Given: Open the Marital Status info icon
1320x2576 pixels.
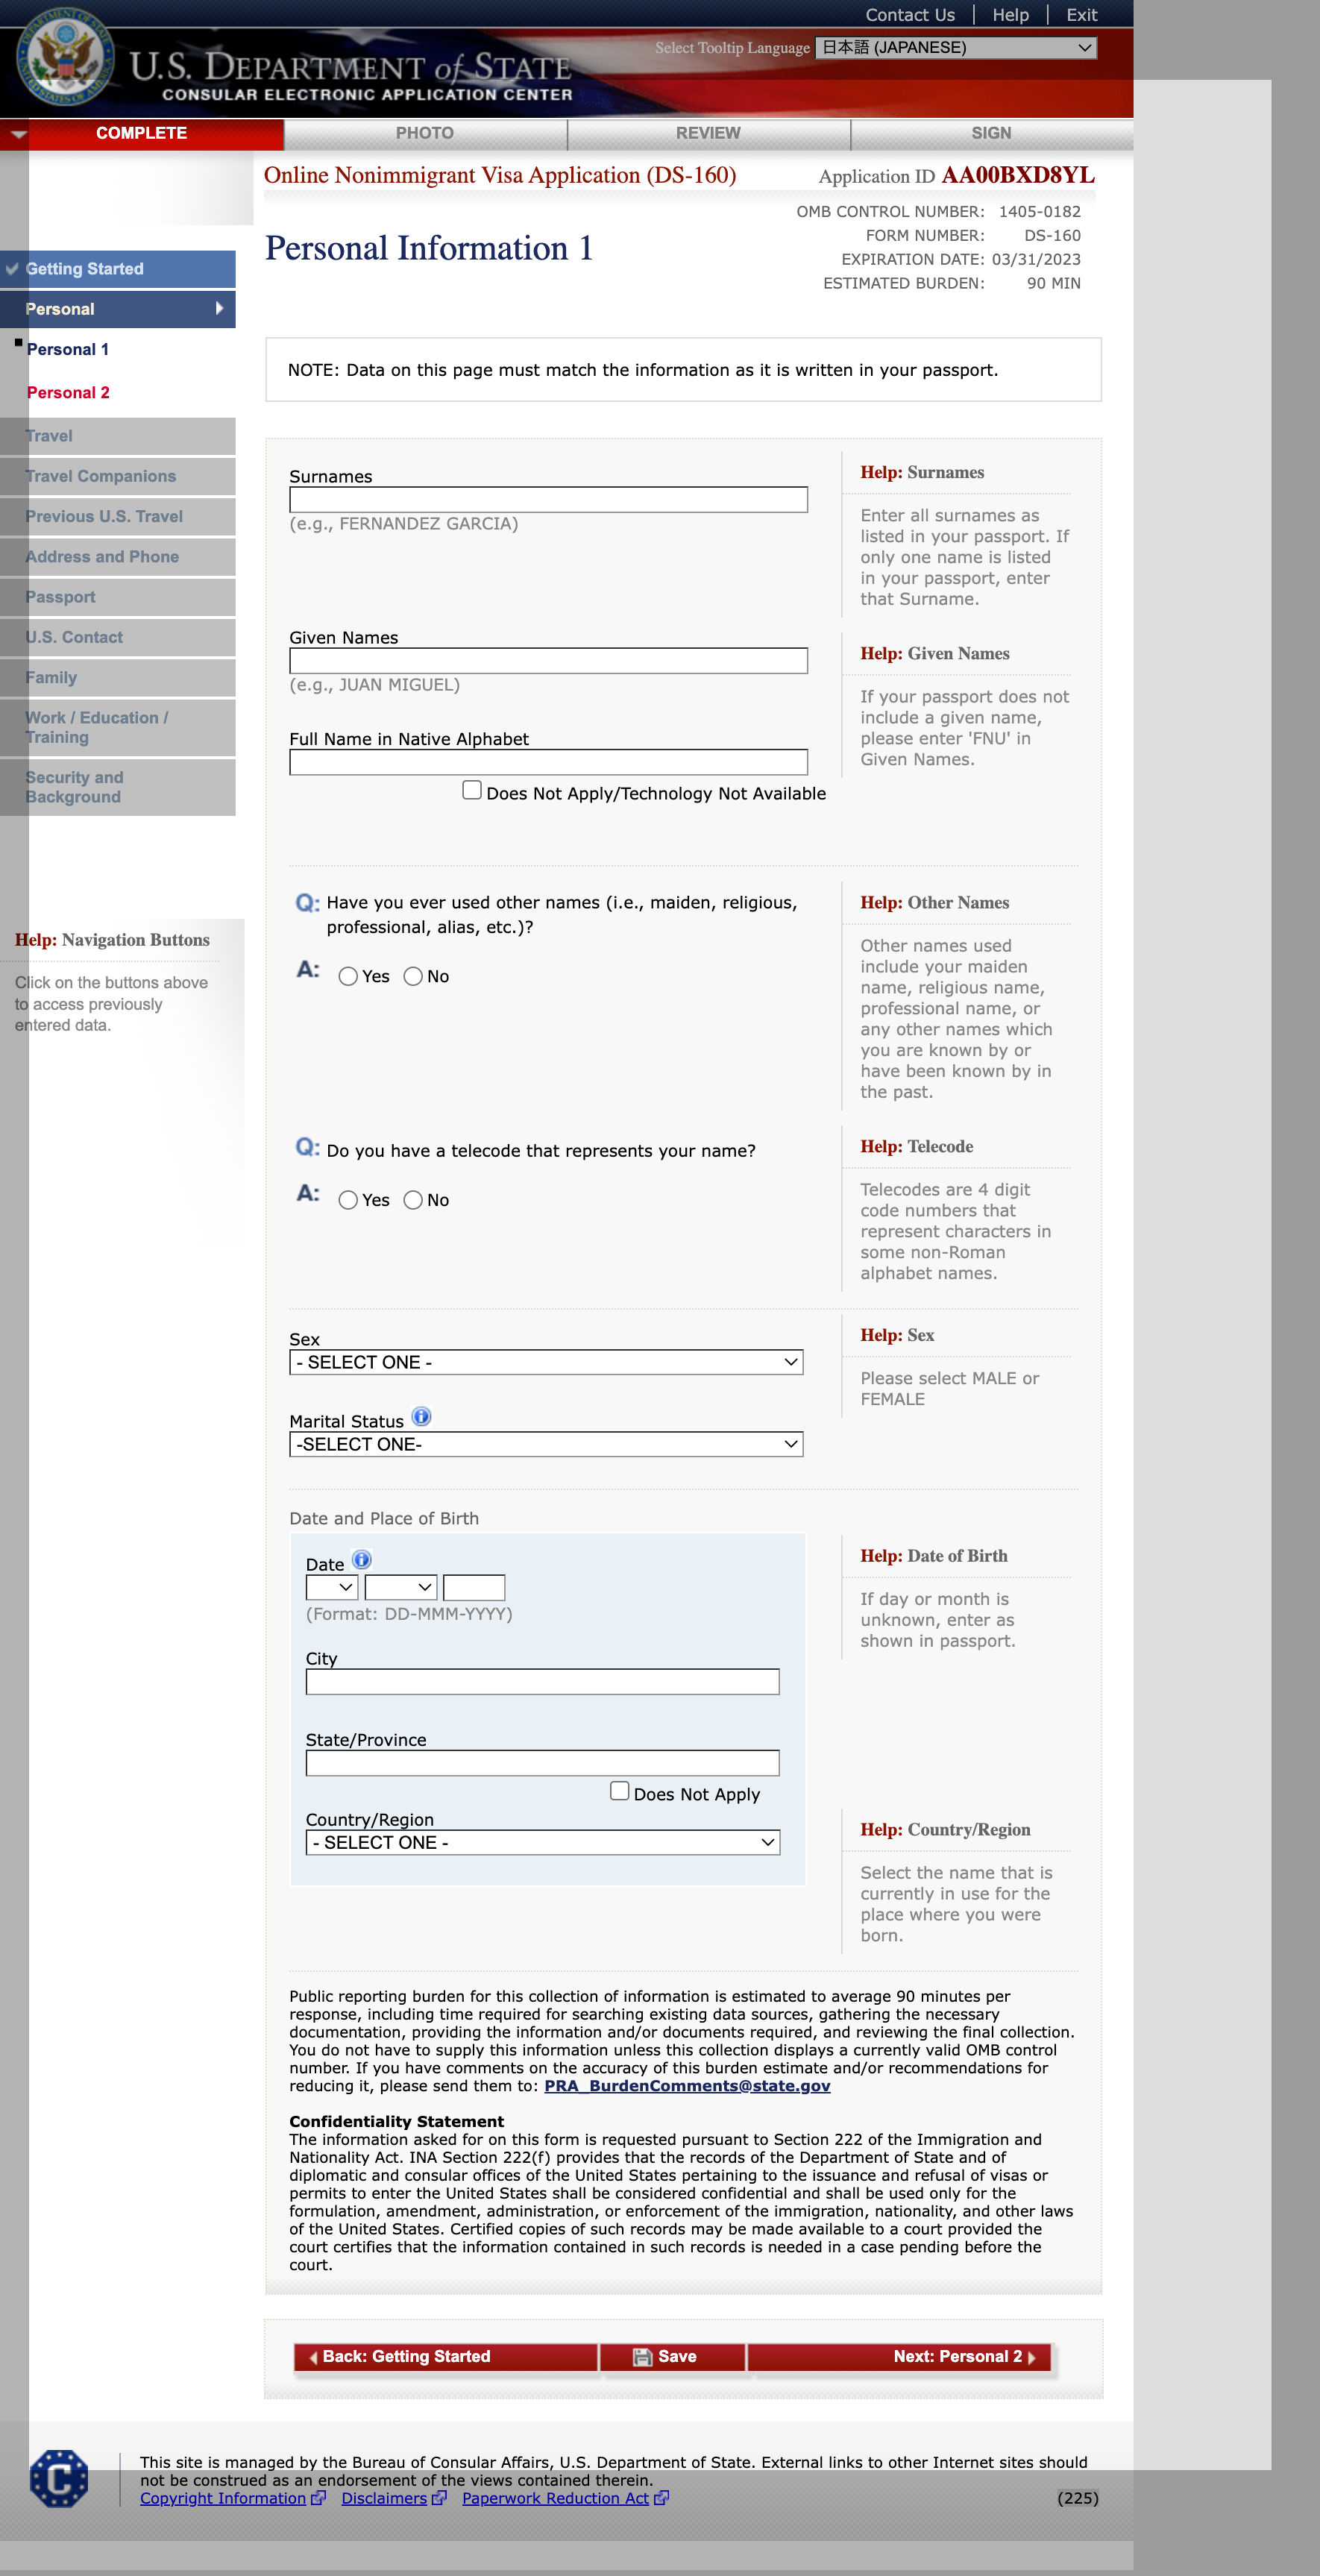Looking at the screenshot, I should click(421, 1417).
